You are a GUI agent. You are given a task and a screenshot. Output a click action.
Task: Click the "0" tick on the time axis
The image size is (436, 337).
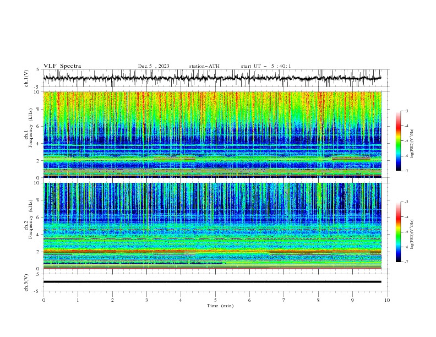[x=43, y=300]
